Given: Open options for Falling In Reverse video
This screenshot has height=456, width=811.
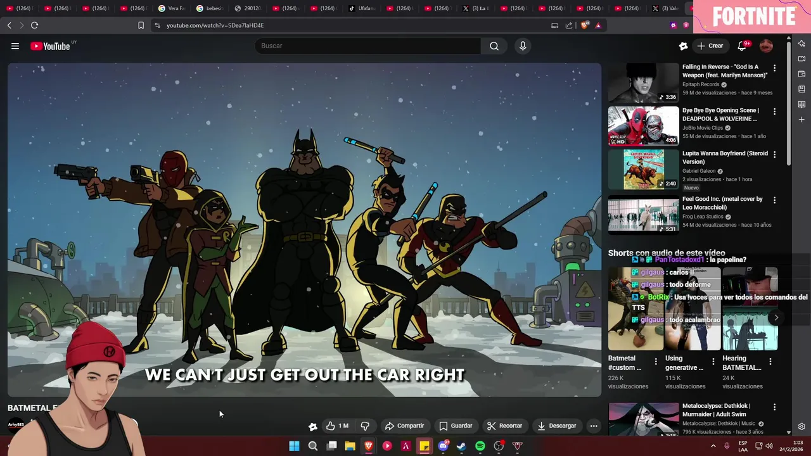Looking at the screenshot, I should [774, 68].
